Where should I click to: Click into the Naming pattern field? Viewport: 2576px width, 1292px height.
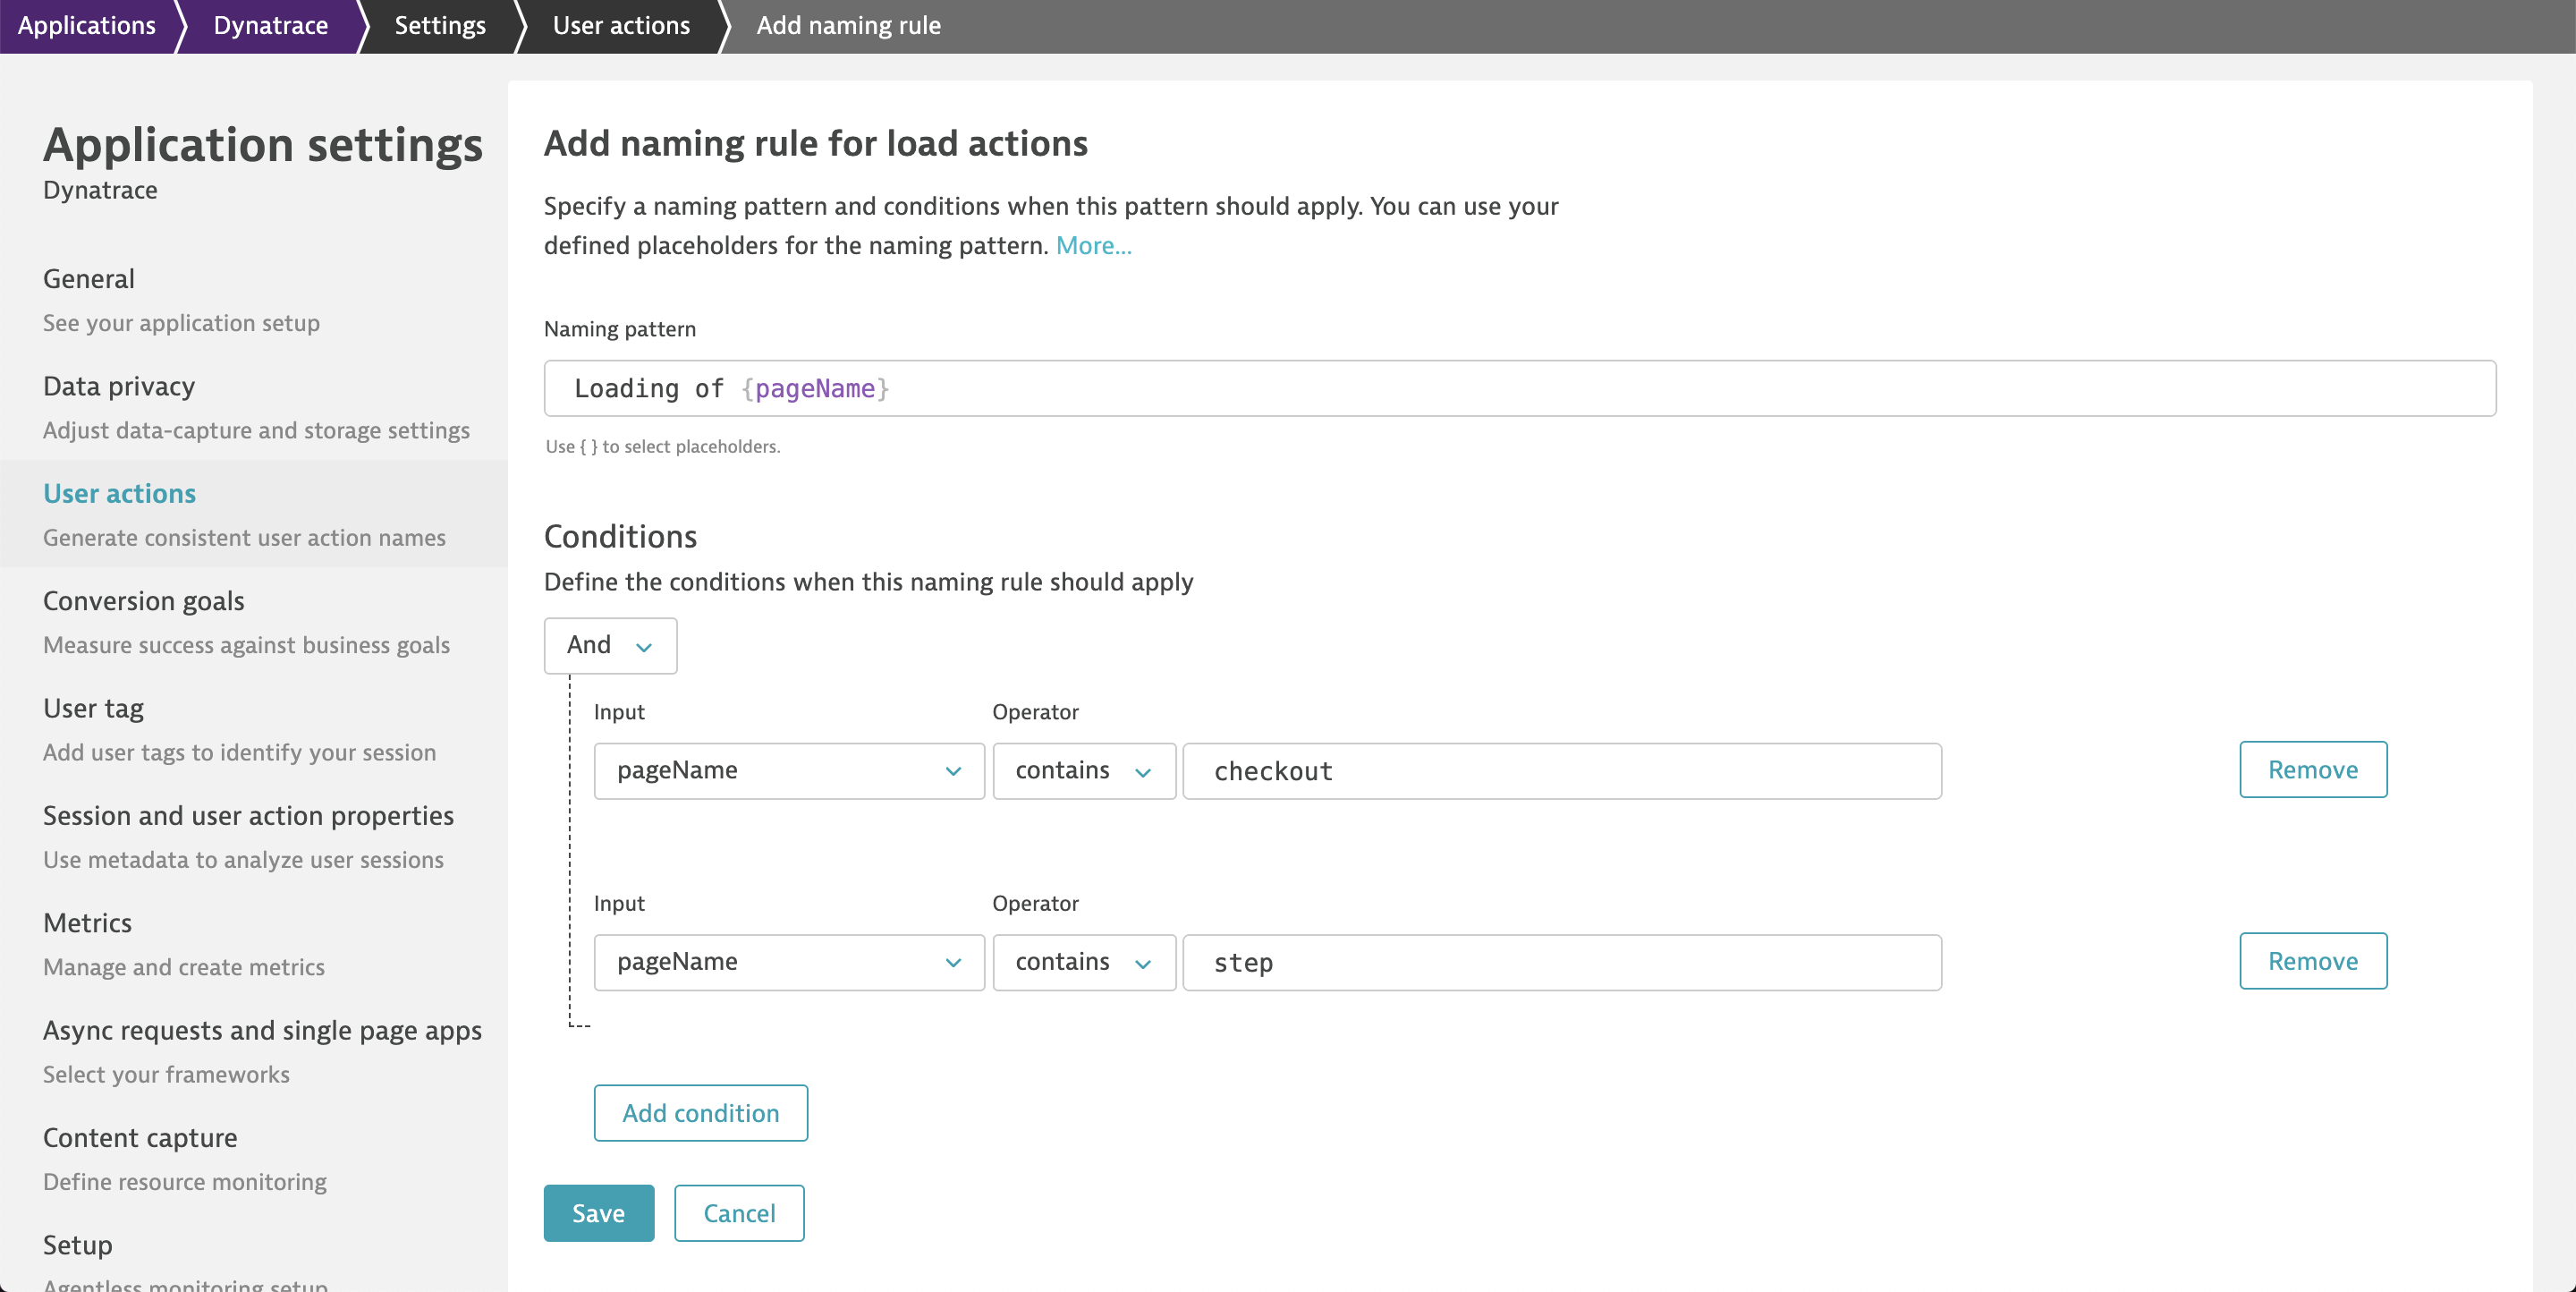[x=1519, y=388]
